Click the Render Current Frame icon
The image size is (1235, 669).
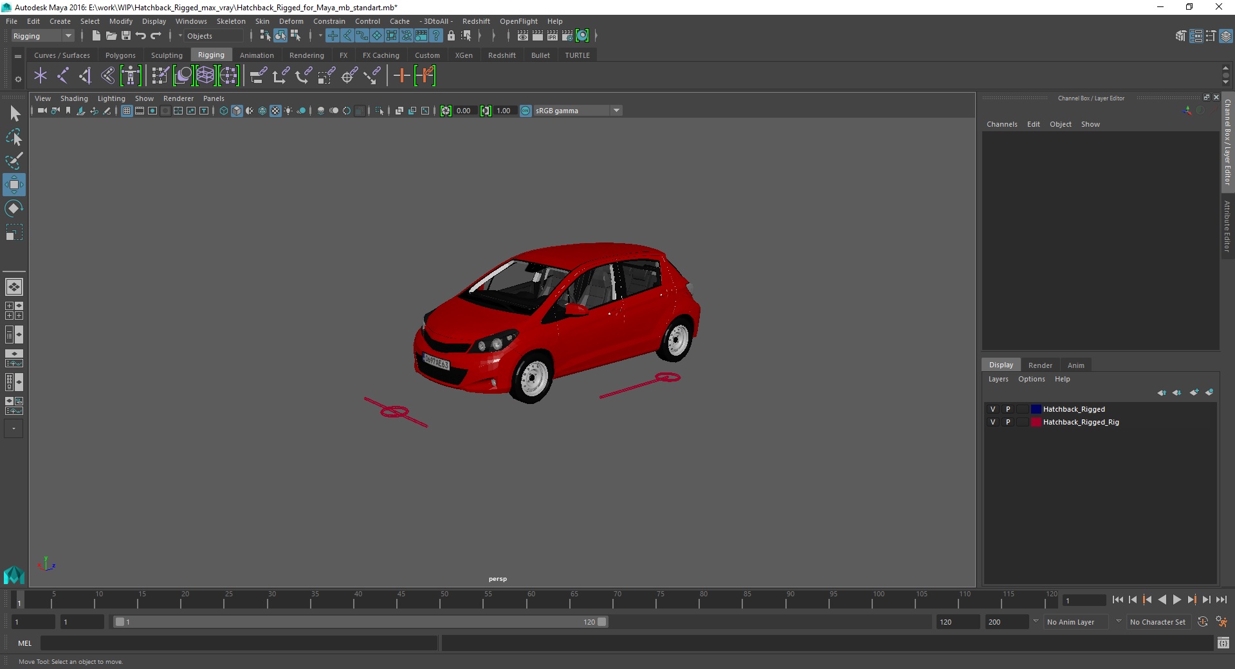coord(538,36)
